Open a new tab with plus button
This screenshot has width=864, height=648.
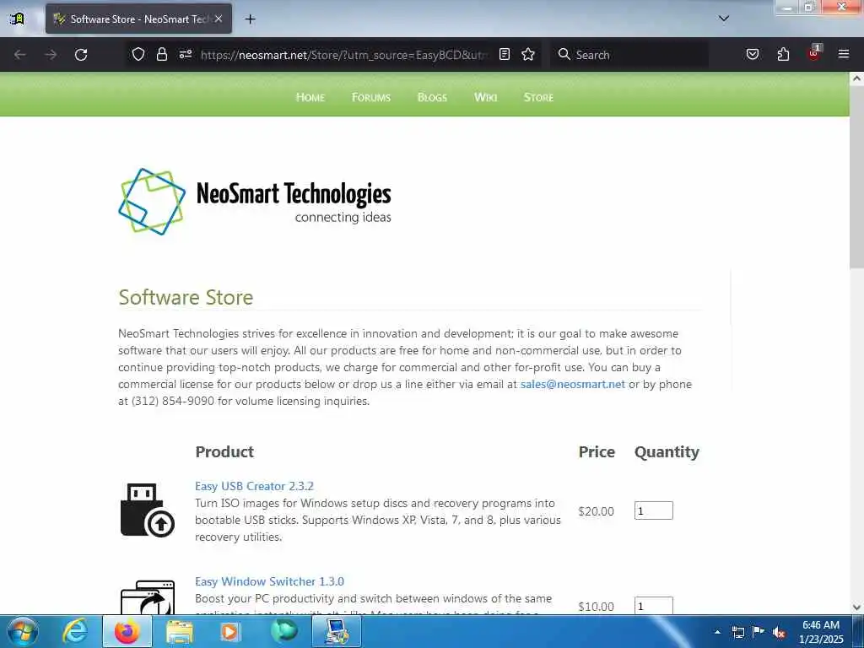point(250,19)
